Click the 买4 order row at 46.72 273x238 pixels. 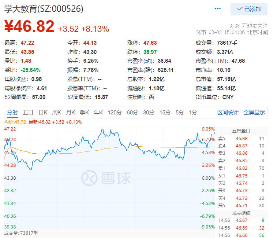(x=241, y=198)
